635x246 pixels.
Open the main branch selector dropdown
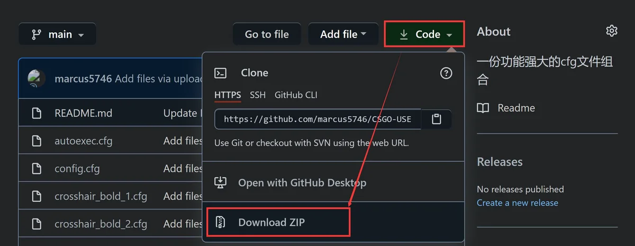pyautogui.click(x=57, y=34)
